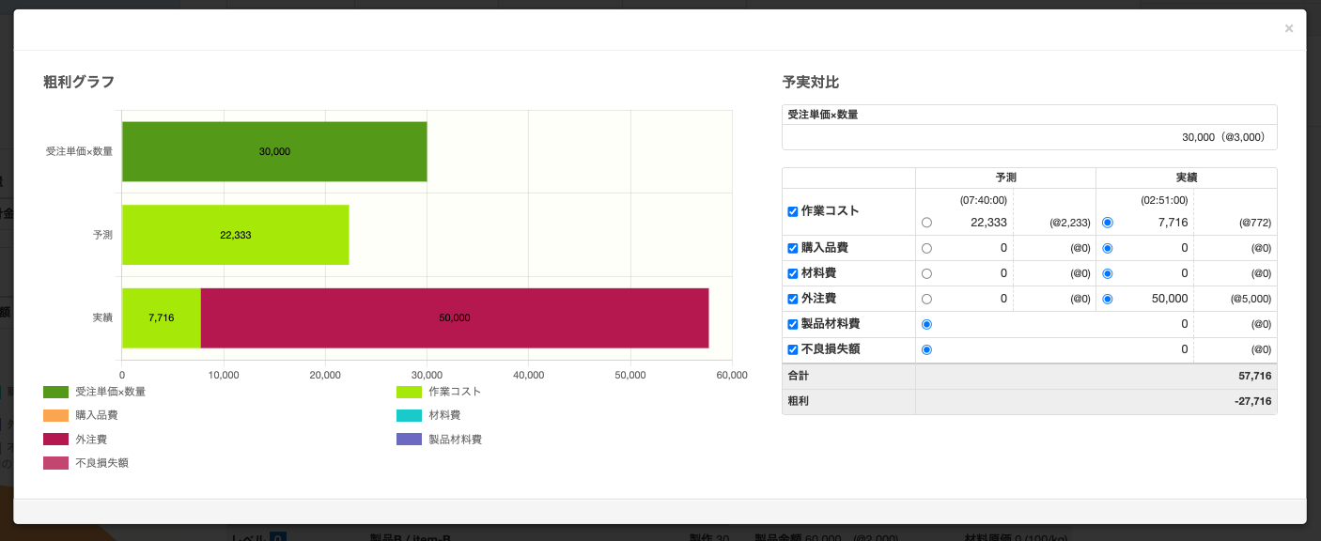1321x541 pixels.
Task: Uncheck the 作業コスト checkbox
Action: point(792,211)
